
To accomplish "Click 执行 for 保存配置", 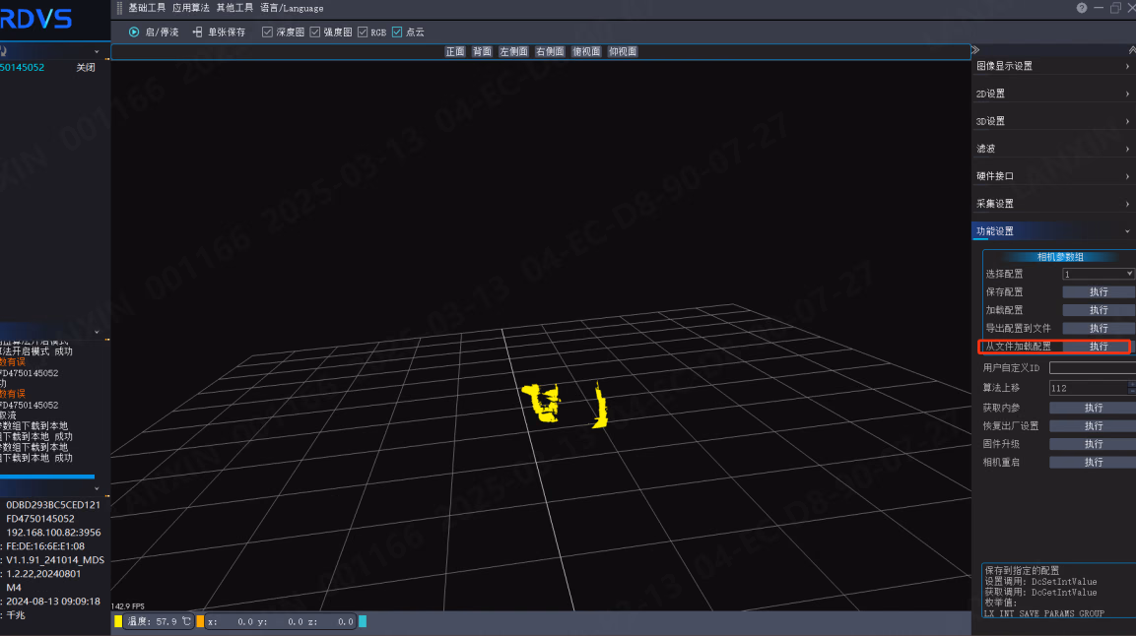I will coord(1099,291).
